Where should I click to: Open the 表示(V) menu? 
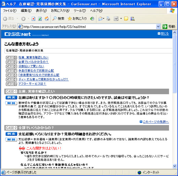click(x=41, y=11)
